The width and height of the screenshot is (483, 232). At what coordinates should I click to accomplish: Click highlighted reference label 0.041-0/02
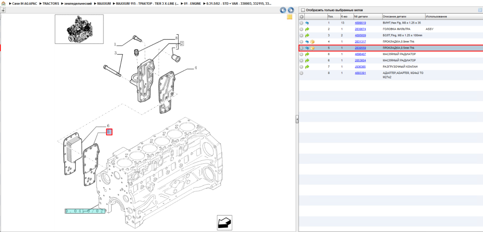coord(85,211)
